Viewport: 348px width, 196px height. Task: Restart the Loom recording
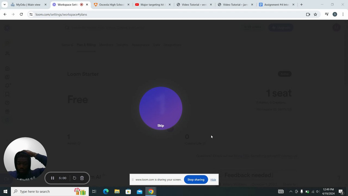(x=74, y=178)
